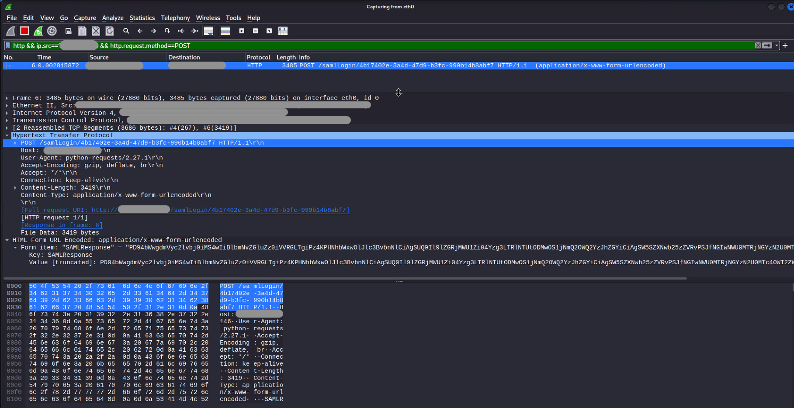Click the Find packet magnifier icon
794x408 pixels.
tap(126, 31)
